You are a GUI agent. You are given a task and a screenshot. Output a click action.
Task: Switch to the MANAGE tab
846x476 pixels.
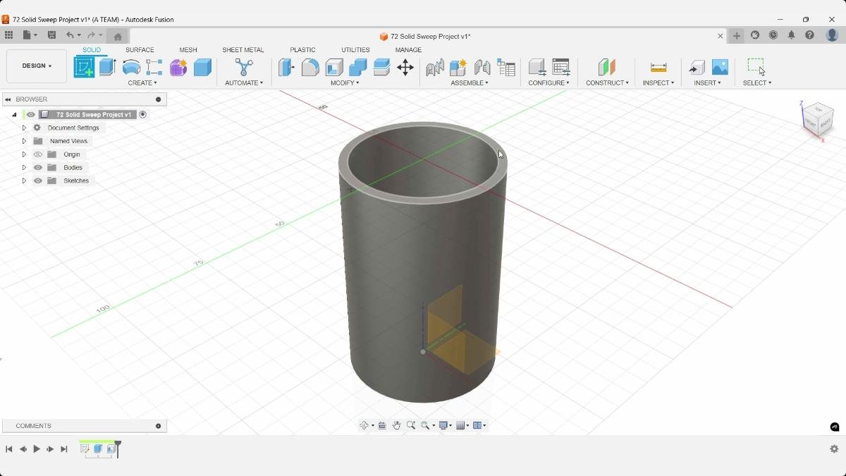coord(408,50)
